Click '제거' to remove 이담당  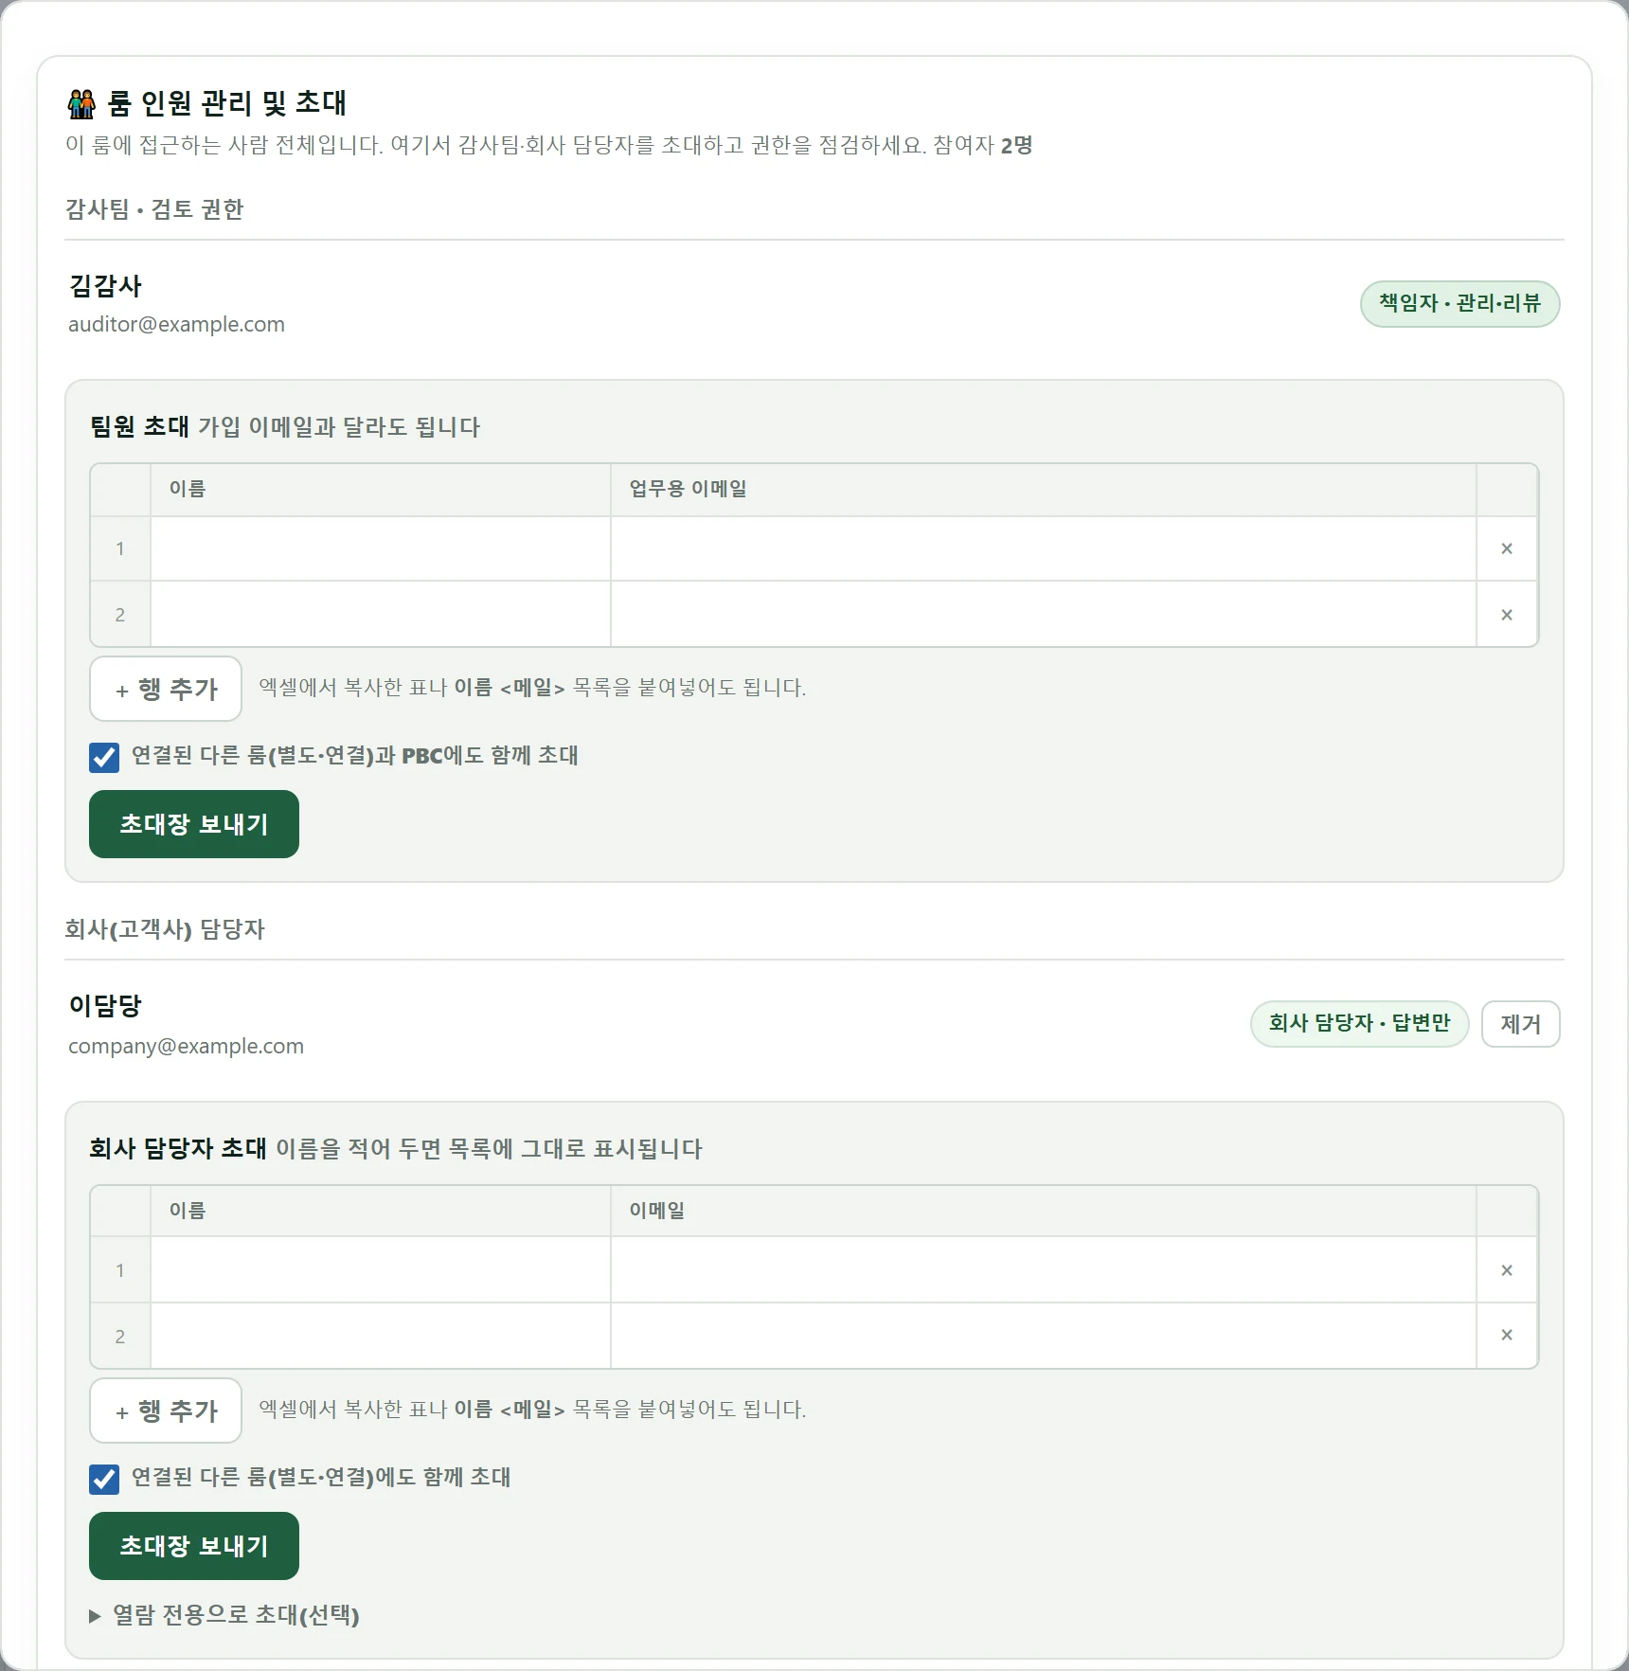pos(1520,1024)
